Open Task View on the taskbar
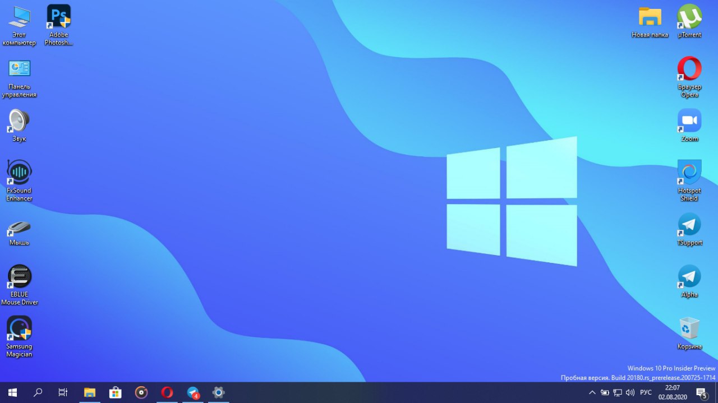 (63, 392)
